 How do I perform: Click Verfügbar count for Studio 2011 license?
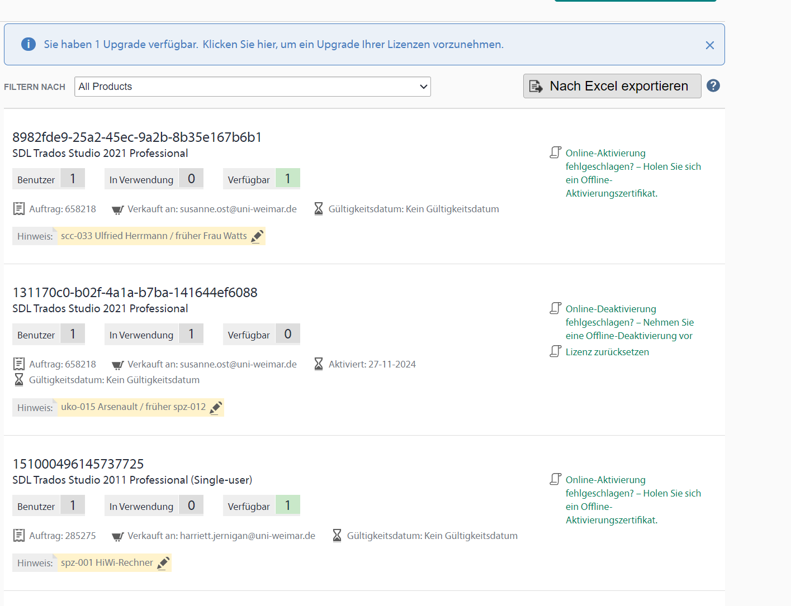click(x=288, y=505)
